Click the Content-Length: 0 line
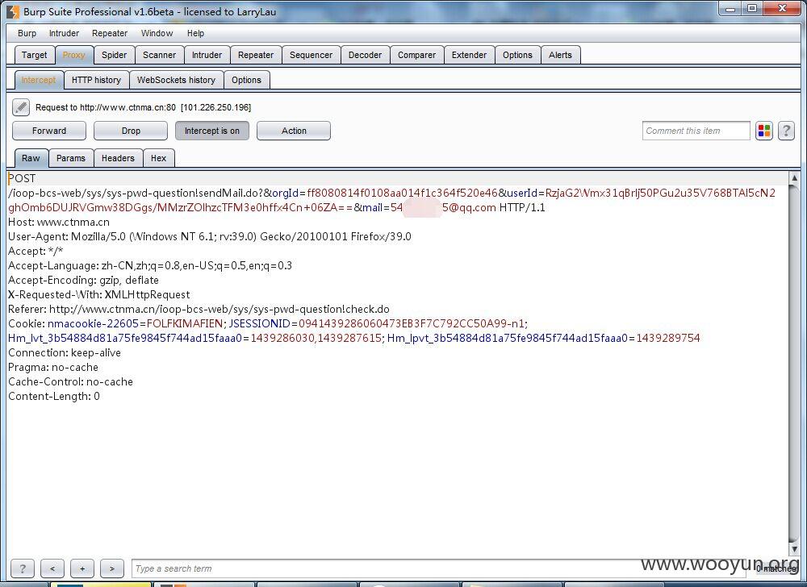 coord(53,396)
